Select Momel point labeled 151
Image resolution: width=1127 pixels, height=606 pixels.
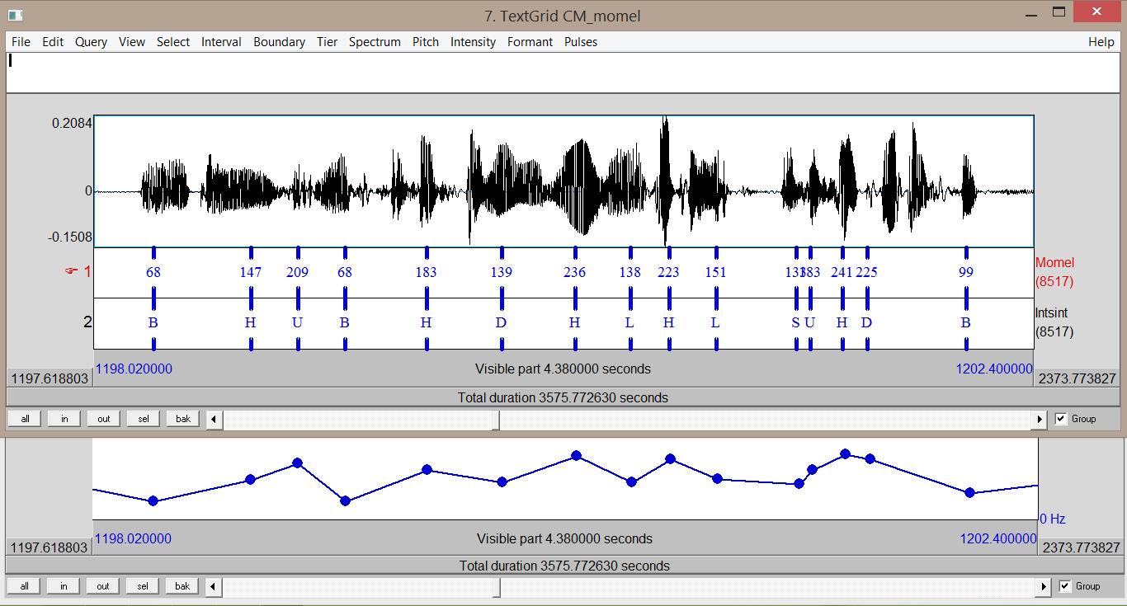[x=716, y=272]
